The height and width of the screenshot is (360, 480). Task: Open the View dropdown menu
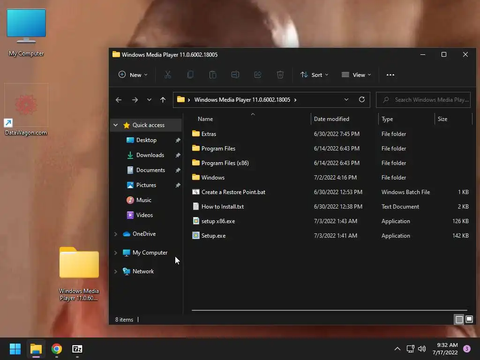(356, 75)
